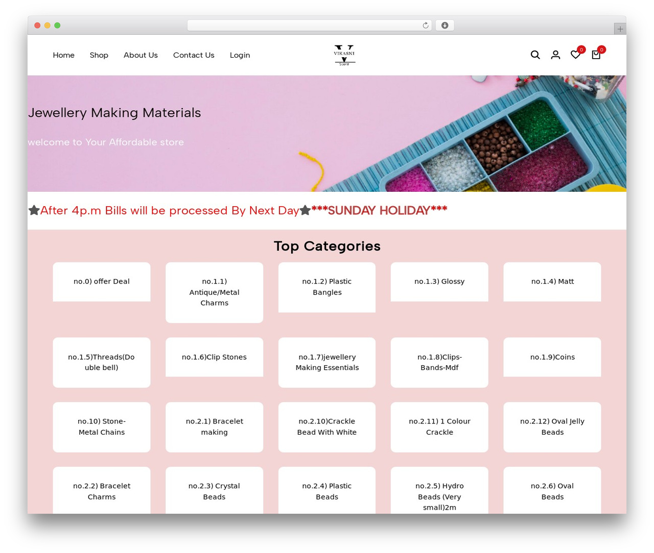Open the no.0) offer Deal category

click(x=102, y=282)
